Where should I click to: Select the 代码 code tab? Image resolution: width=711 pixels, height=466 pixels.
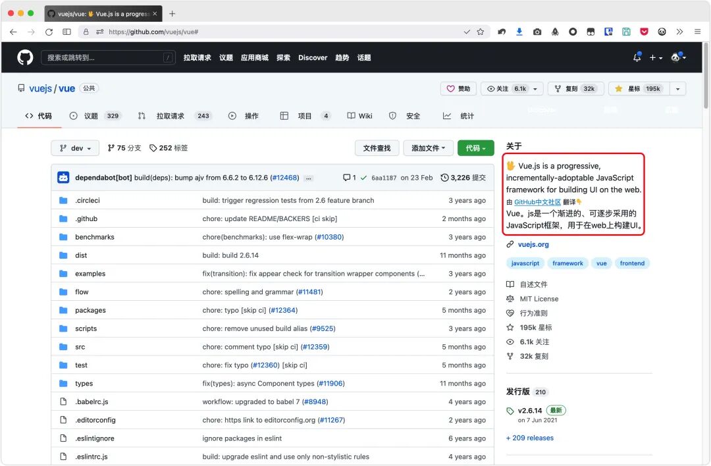(39, 116)
